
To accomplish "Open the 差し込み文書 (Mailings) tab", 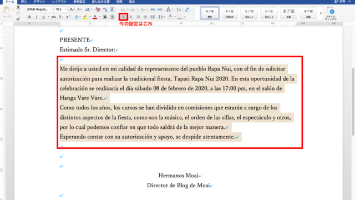I will pyautogui.click(x=101, y=2).
